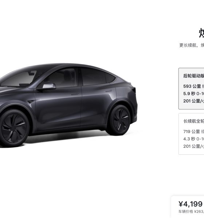Image resolution: width=204 pixels, height=218 pixels.
Task: Click the rear door handle
Action: coord(109,91)
